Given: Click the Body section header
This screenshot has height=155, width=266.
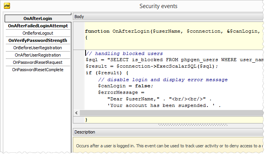Looking at the screenshot, I should 79,17.
